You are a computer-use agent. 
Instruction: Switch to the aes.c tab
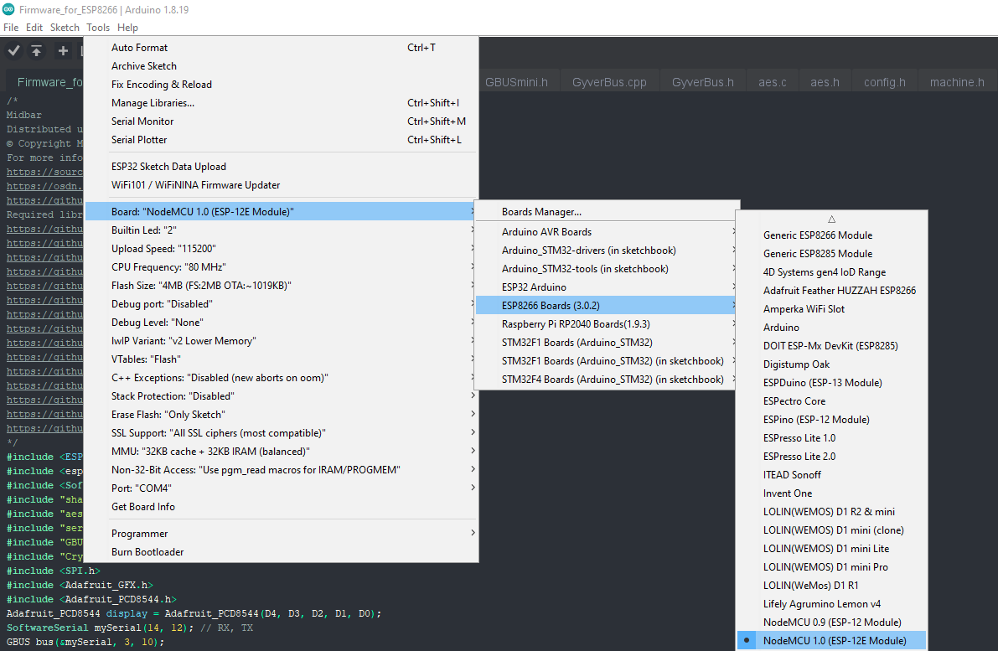click(x=772, y=82)
